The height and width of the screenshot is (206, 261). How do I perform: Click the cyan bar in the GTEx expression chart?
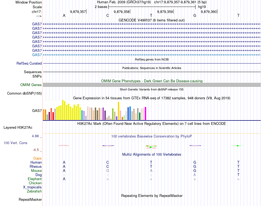(82, 115)
